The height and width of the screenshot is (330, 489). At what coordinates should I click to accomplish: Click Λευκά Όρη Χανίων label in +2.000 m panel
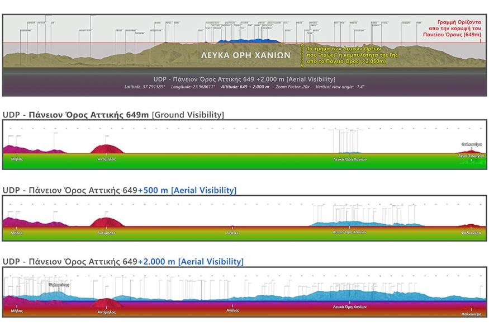(x=350, y=307)
